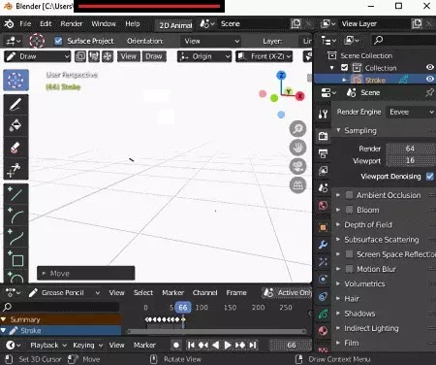Expand the Volumetrics panel
Screen dimensions: 436x365
pos(338,283)
